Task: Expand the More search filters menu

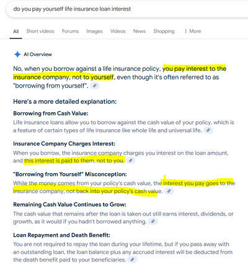Action: coord(193,31)
